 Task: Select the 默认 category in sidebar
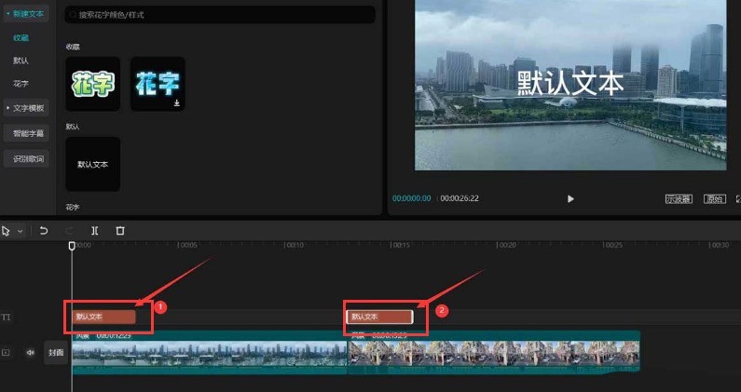(x=21, y=61)
